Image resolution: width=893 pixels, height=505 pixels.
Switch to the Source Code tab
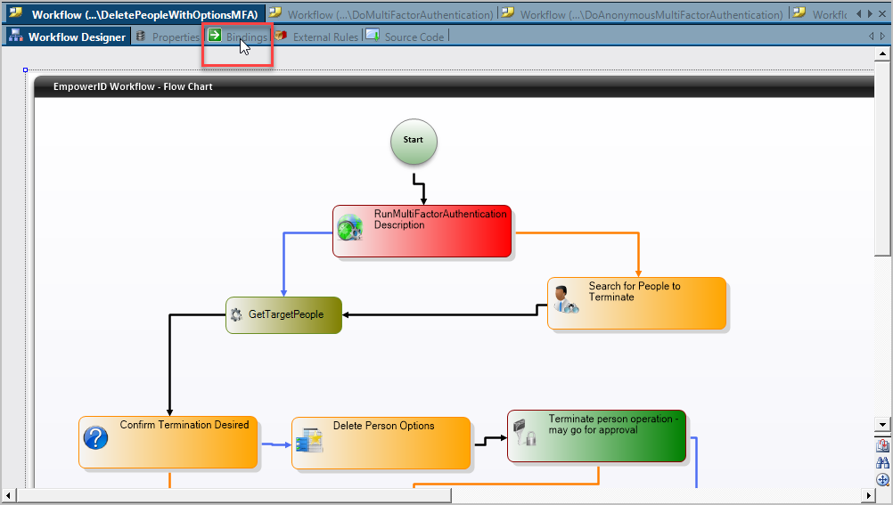(x=406, y=37)
